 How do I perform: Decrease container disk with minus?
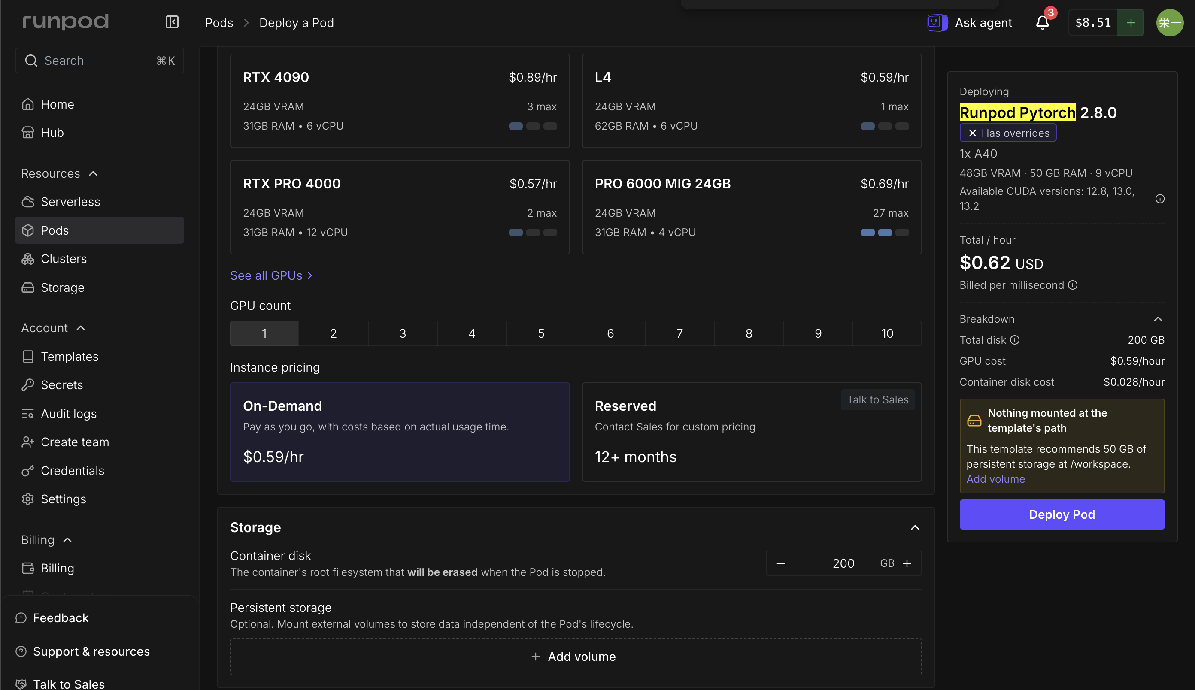pos(781,563)
